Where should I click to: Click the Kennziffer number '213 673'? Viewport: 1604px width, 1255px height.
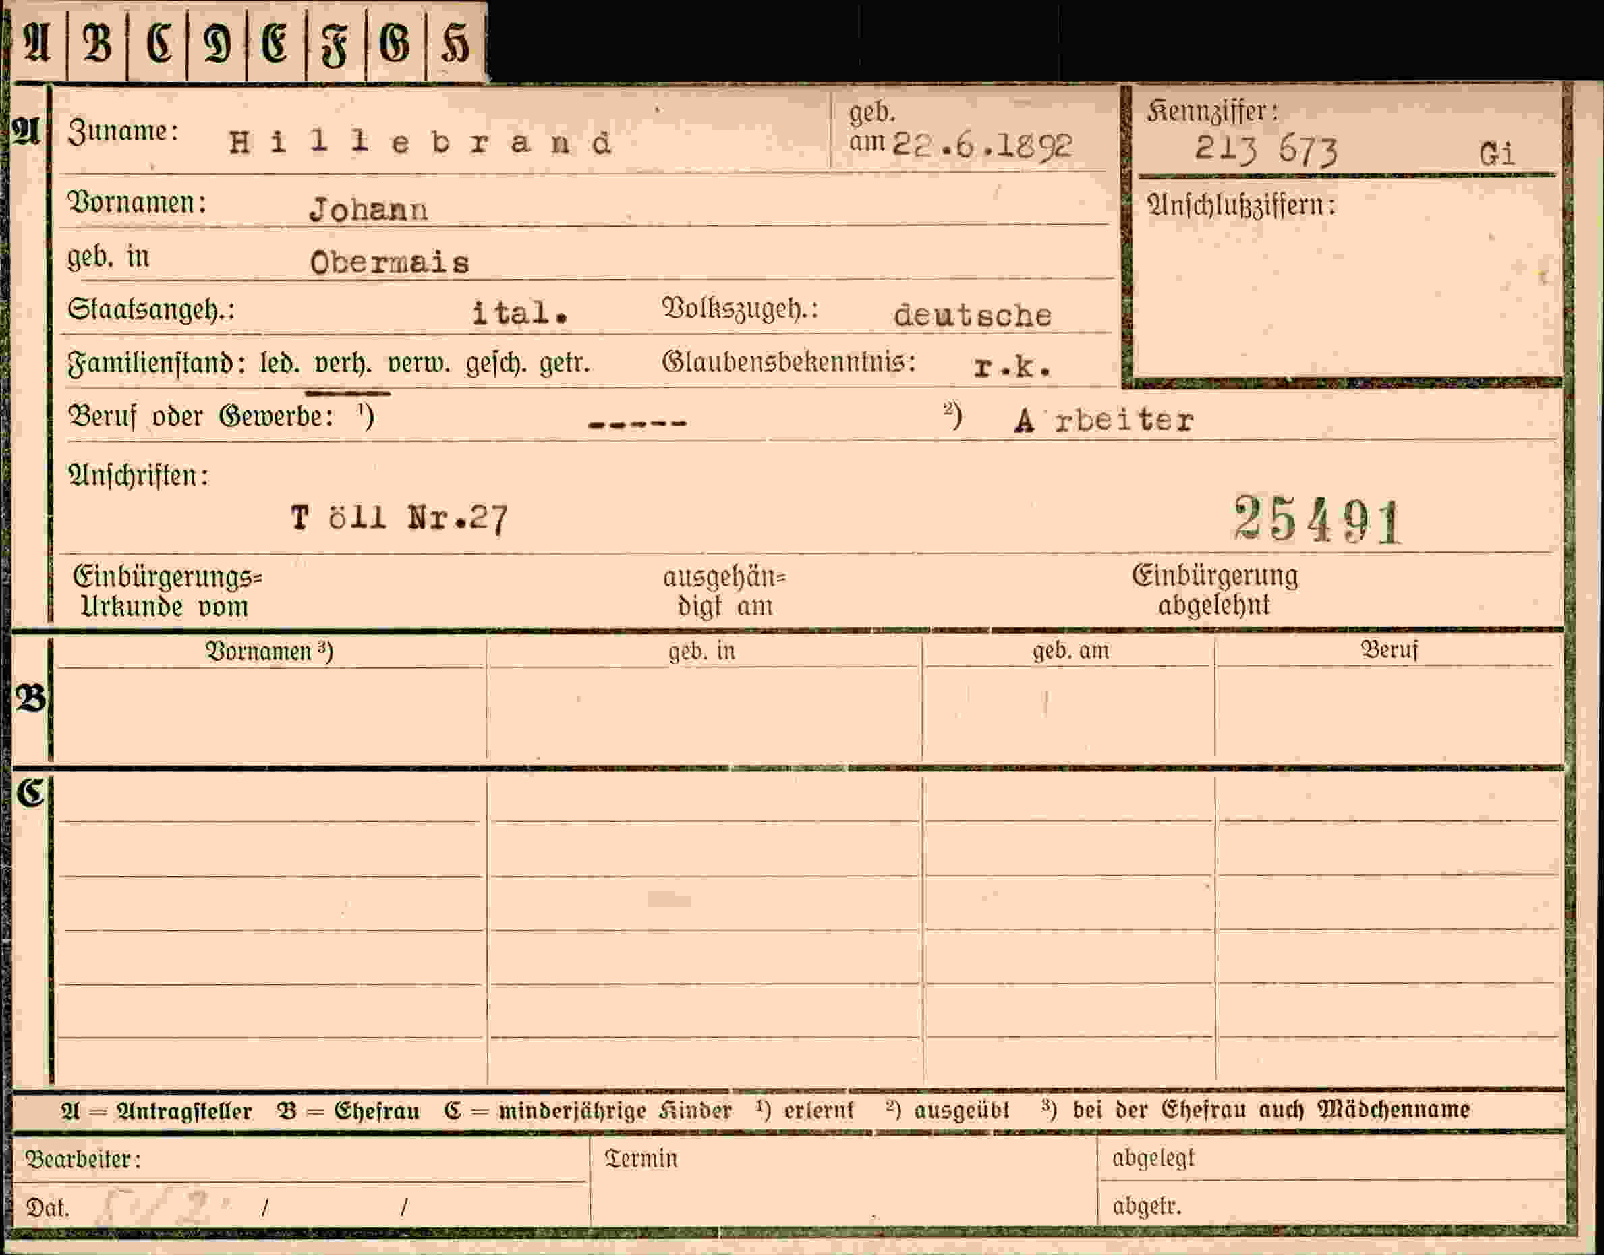click(1266, 150)
